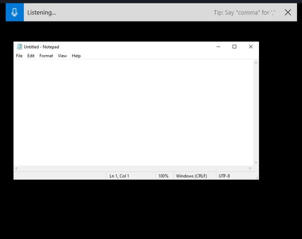Toggle the dictation microphone button
This screenshot has height=239, width=302.
click(x=15, y=12)
